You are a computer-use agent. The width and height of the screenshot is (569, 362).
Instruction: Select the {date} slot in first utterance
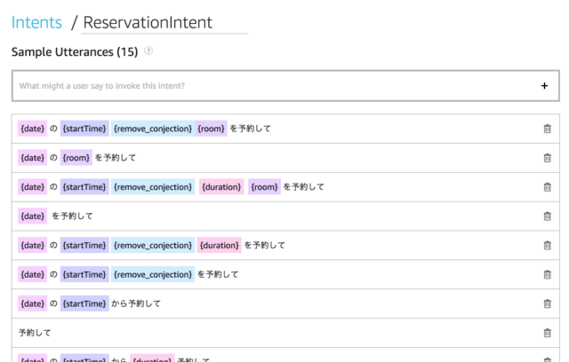[32, 129]
